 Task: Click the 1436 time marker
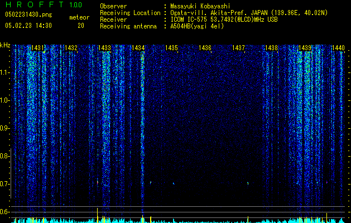point(205,48)
